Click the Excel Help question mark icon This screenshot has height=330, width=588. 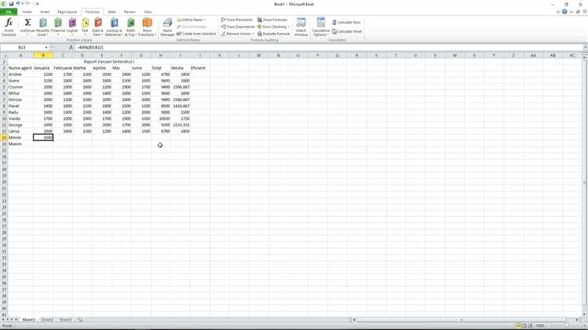point(564,12)
